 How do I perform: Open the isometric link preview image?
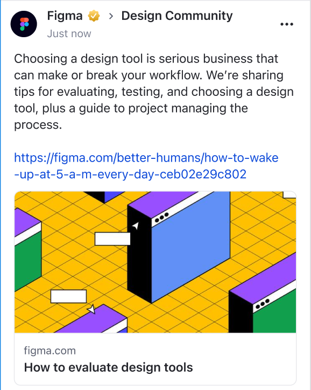click(155, 262)
